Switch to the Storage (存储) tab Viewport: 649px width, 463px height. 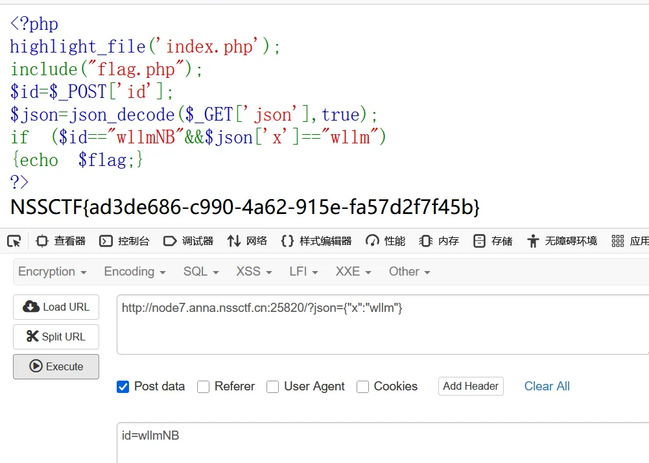coord(493,241)
